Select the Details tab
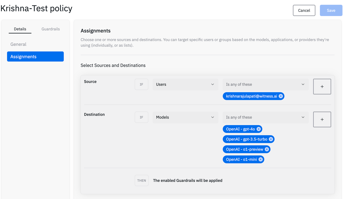Screen dimensions: 343x199 [20, 29]
